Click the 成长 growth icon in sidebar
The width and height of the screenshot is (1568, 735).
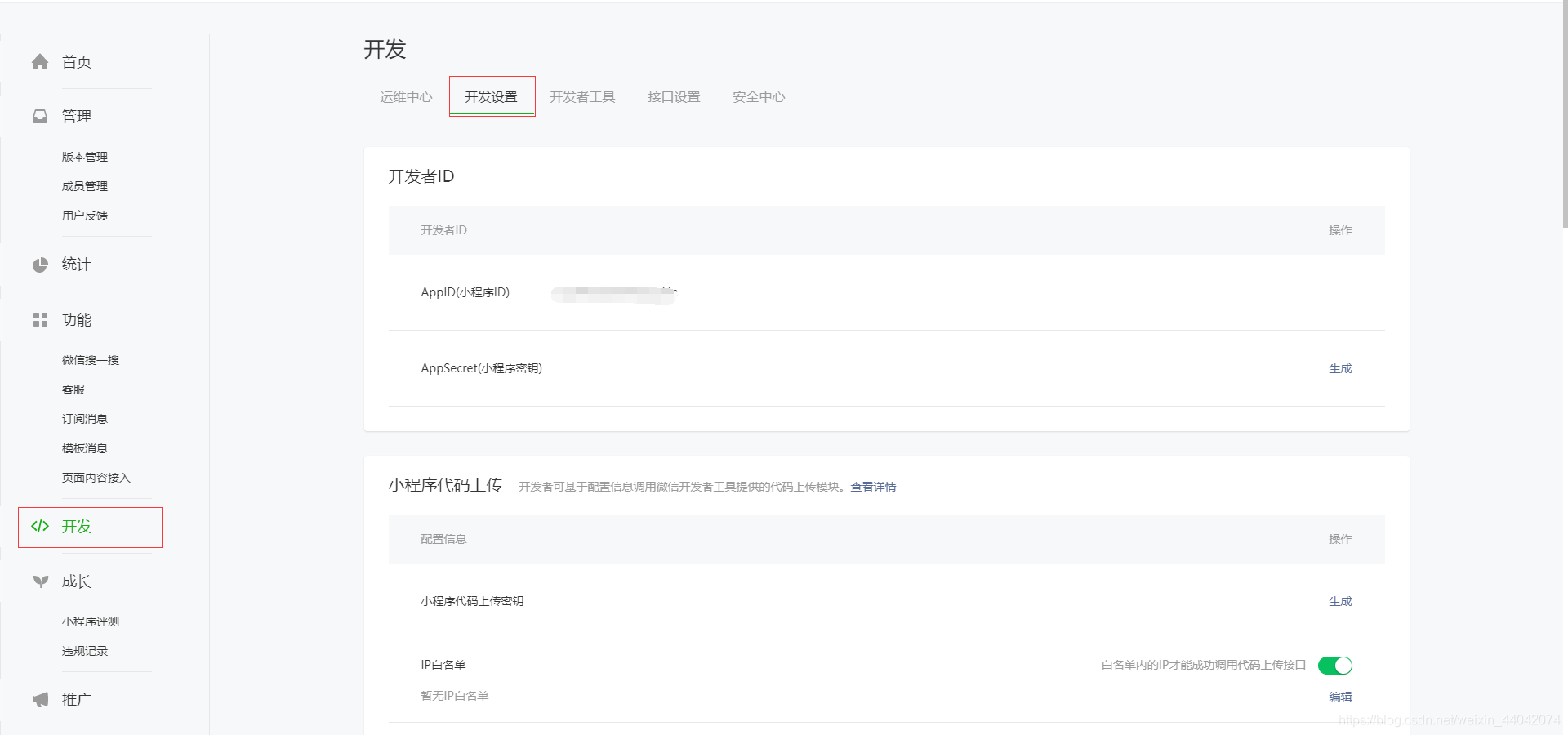pos(39,581)
